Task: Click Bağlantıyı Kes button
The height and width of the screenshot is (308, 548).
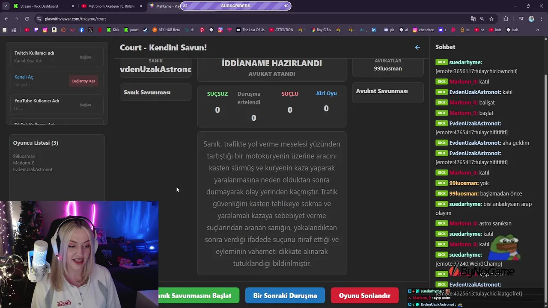Action: pos(83,81)
